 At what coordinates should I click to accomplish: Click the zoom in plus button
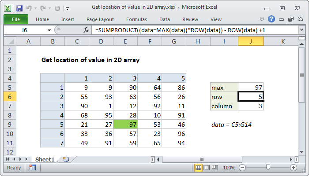(294, 168)
